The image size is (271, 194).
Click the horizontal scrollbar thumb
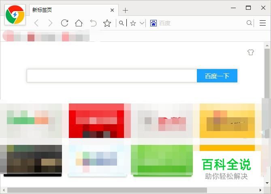[107, 190]
